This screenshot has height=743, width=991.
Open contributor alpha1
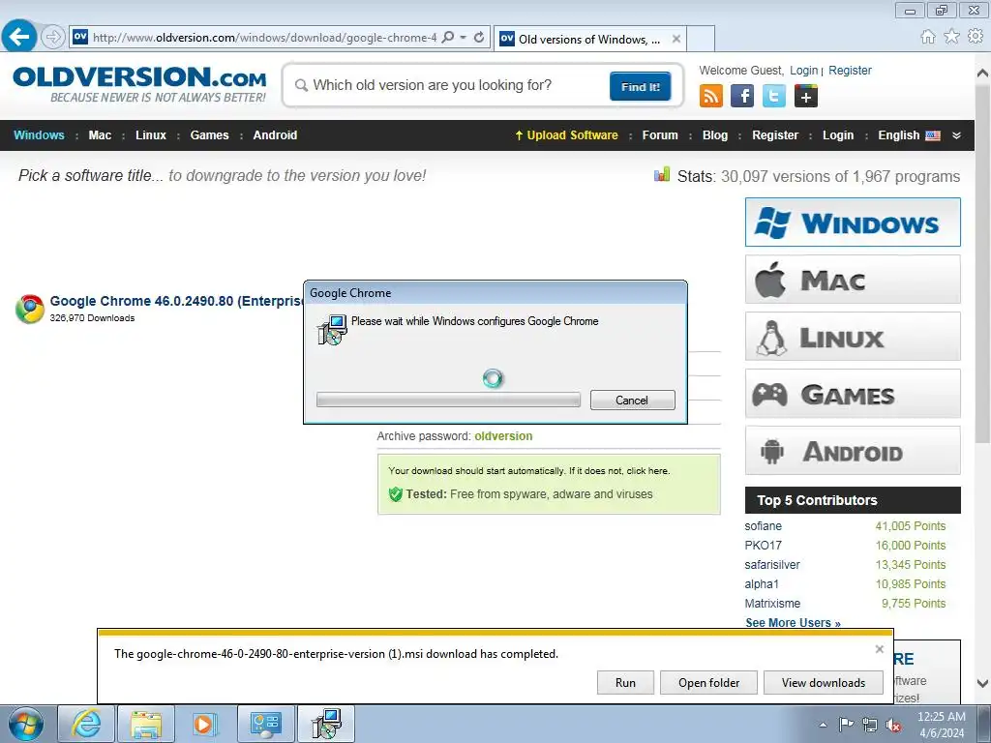762,583
